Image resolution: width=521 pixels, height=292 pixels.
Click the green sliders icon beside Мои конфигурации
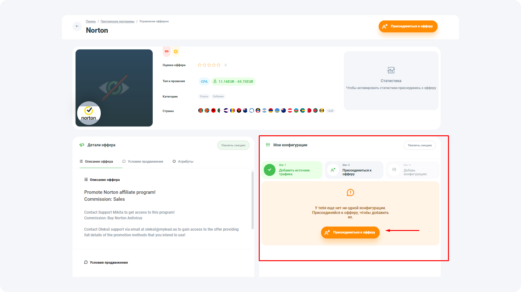click(268, 145)
